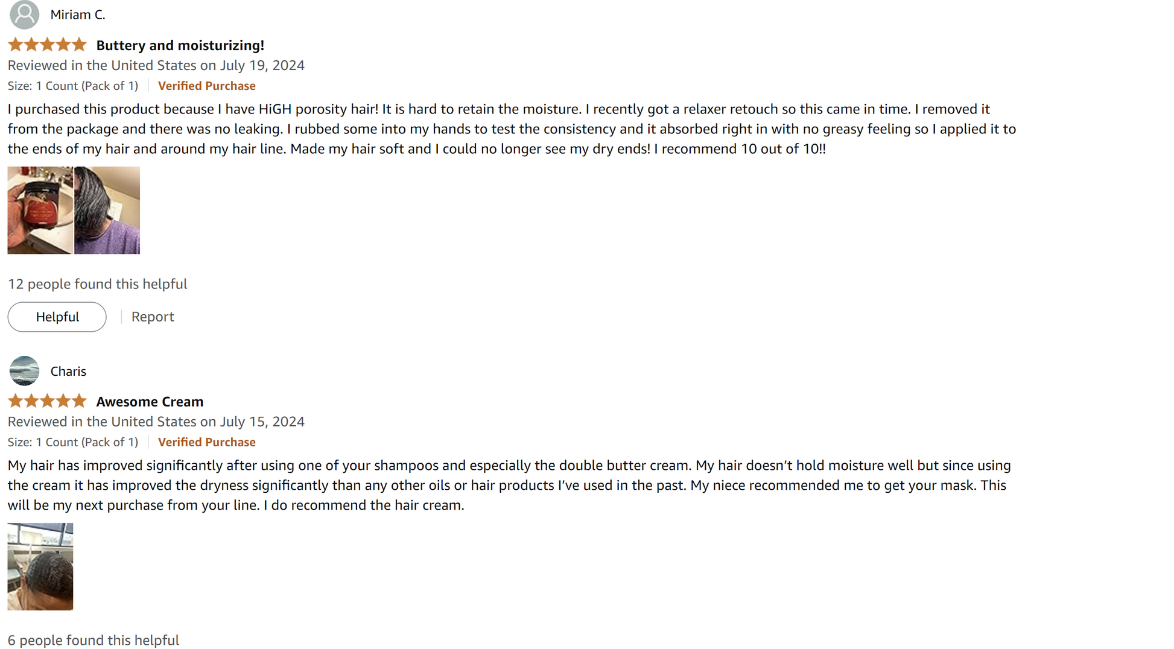
Task: Click "12 people found this helpful" text
Action: (x=97, y=284)
